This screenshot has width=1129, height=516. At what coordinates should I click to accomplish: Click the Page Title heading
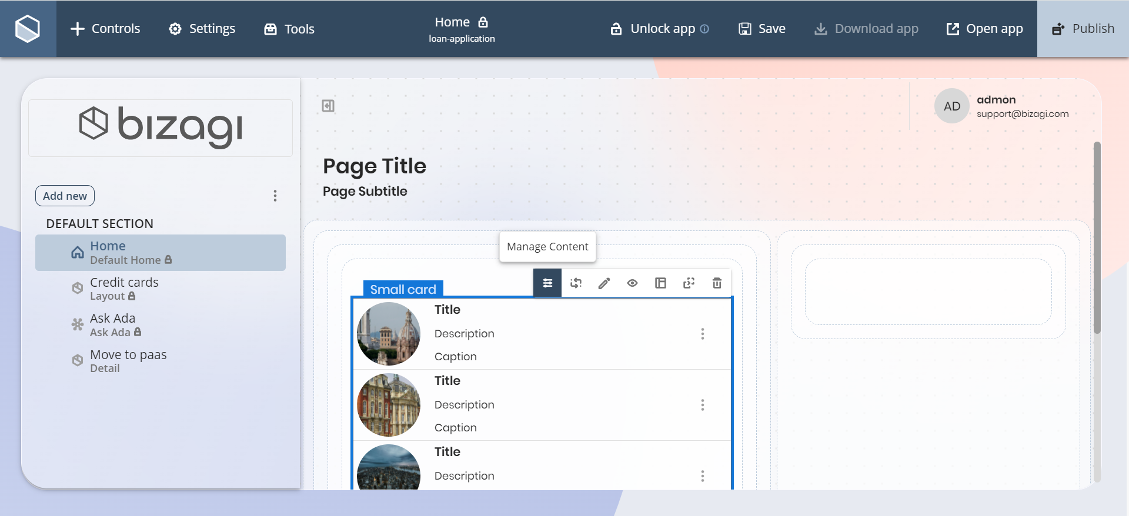pyautogui.click(x=375, y=166)
